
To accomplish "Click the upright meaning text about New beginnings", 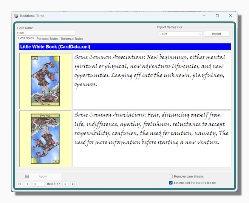I will [x=152, y=81].
